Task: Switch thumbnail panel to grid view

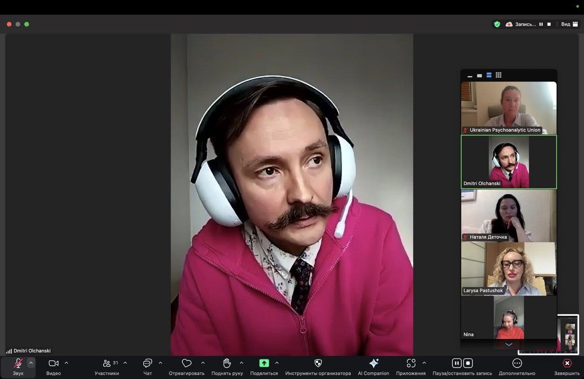Action: click(498, 75)
